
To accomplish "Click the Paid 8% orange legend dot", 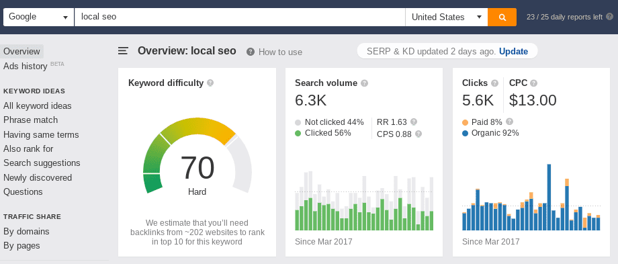I will pyautogui.click(x=465, y=122).
